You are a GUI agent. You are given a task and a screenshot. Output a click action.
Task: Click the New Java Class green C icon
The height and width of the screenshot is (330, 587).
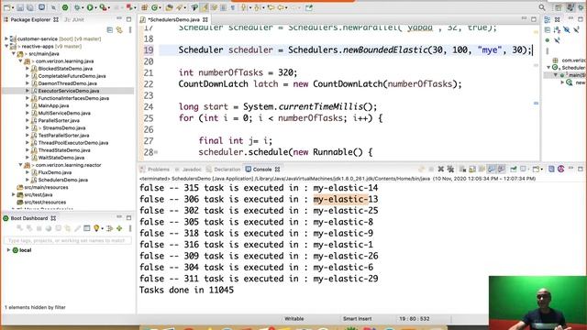pos(154,7)
